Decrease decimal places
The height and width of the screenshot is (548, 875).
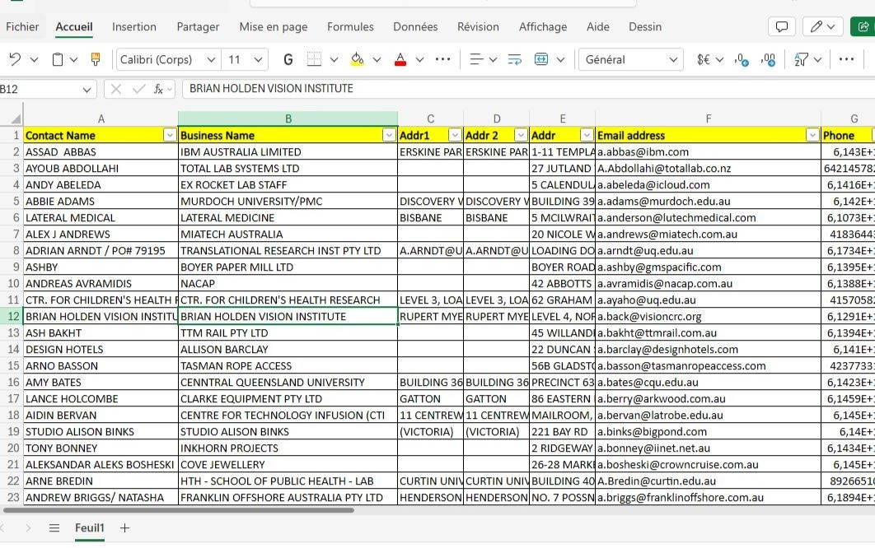tap(741, 59)
